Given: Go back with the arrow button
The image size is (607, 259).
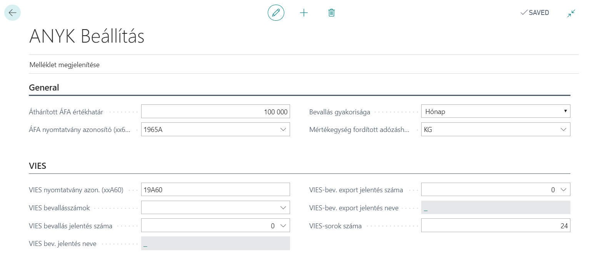Looking at the screenshot, I should 12,13.
